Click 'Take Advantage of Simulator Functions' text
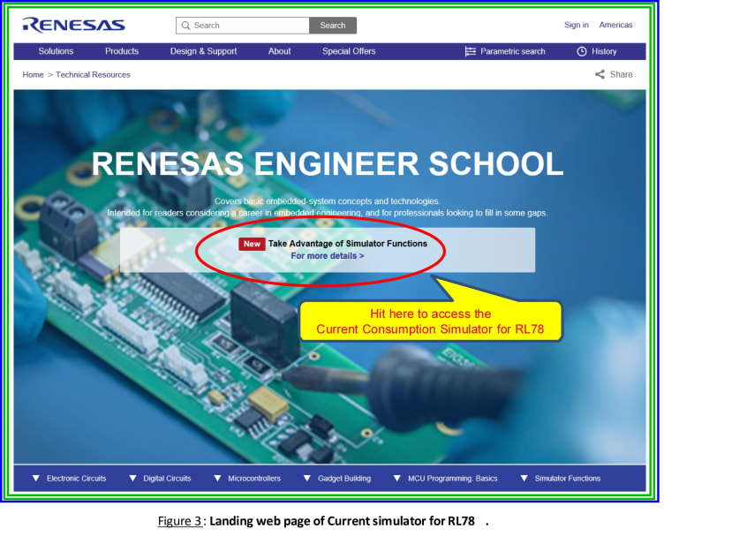Viewport: 732px width, 544px height. click(347, 244)
